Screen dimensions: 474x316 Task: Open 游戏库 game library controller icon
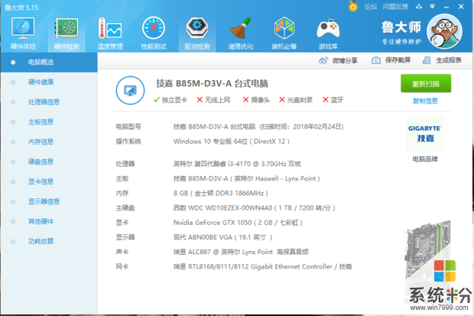328,34
